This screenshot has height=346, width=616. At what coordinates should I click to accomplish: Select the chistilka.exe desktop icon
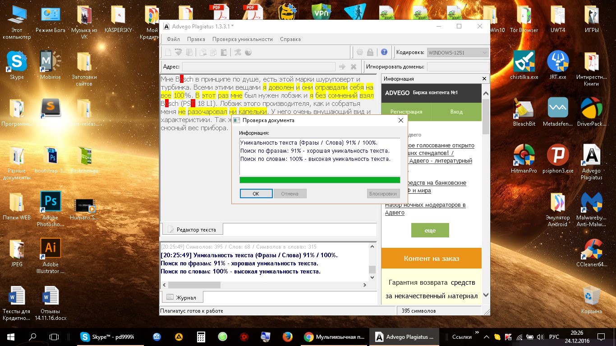(524, 65)
